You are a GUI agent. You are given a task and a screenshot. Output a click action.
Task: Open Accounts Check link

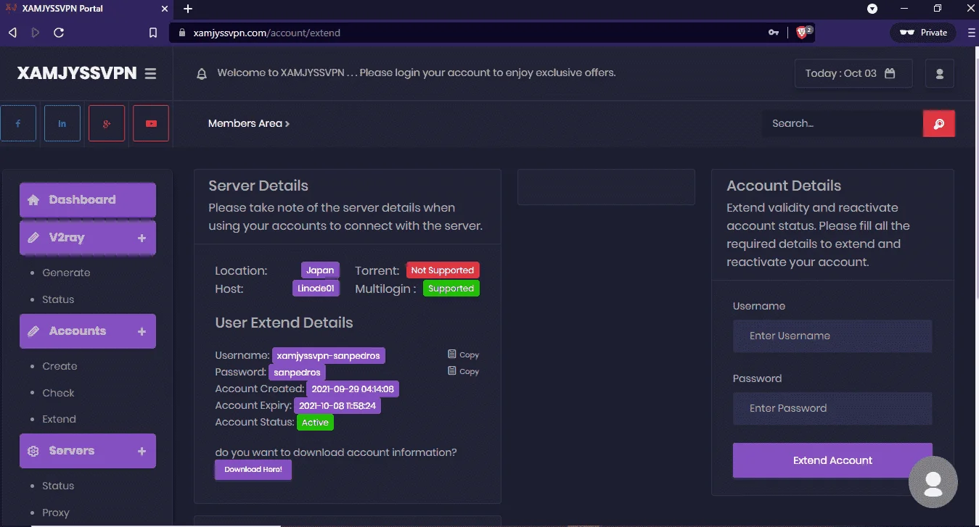coord(58,393)
